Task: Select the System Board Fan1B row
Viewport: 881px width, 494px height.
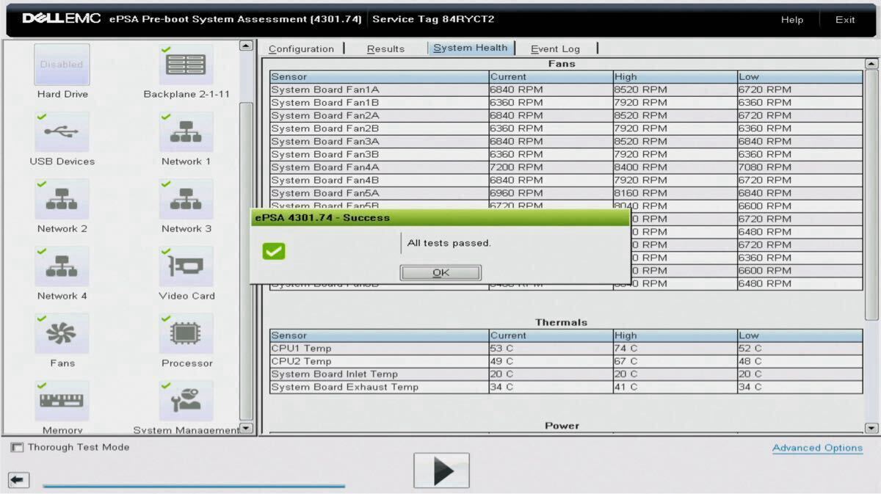Action: point(566,103)
